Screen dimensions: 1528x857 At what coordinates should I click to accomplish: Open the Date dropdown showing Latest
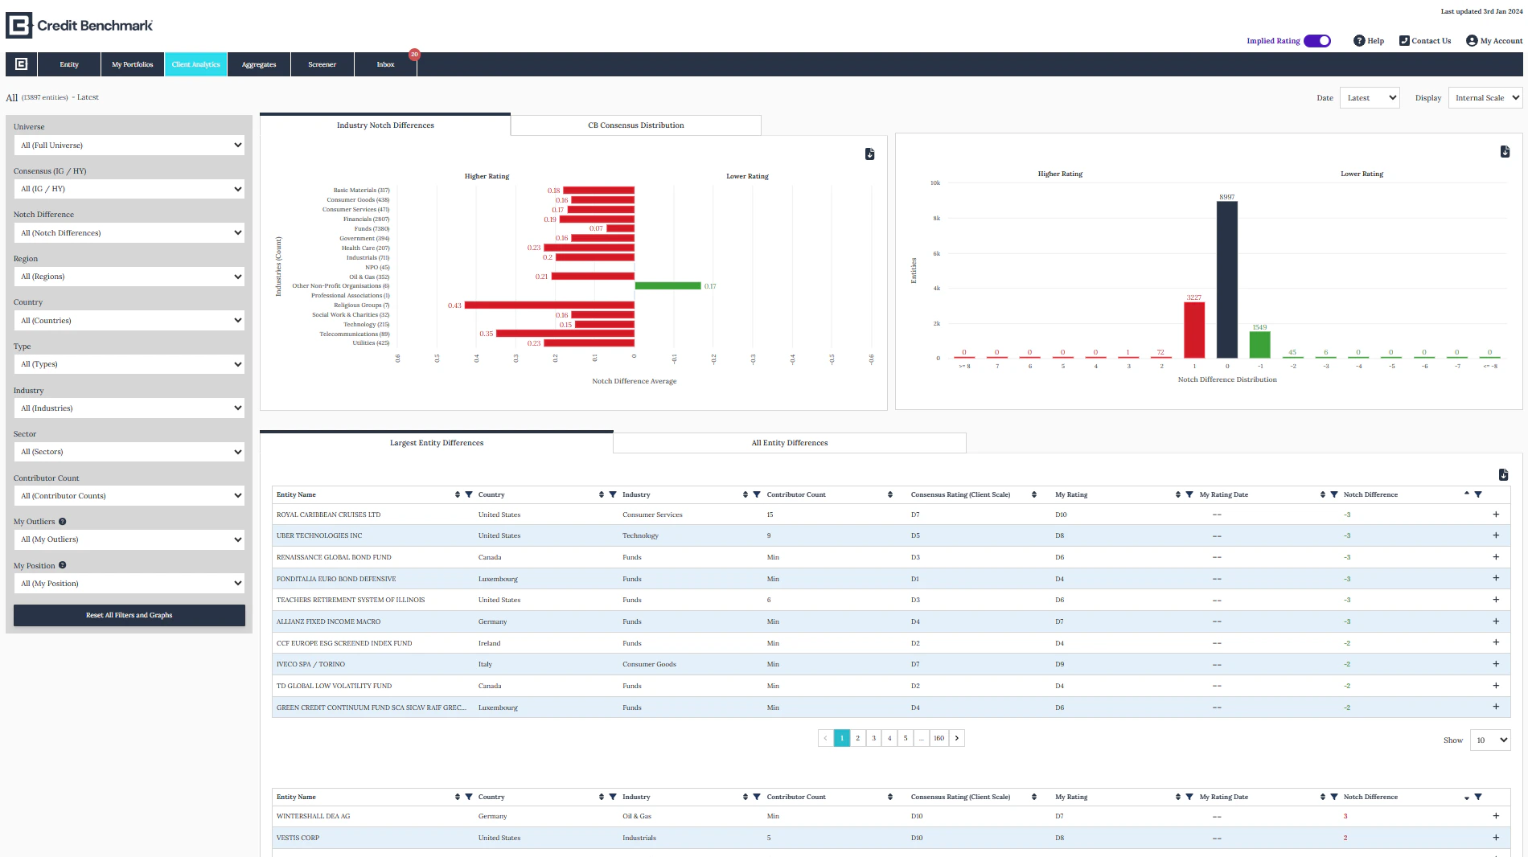(1369, 97)
